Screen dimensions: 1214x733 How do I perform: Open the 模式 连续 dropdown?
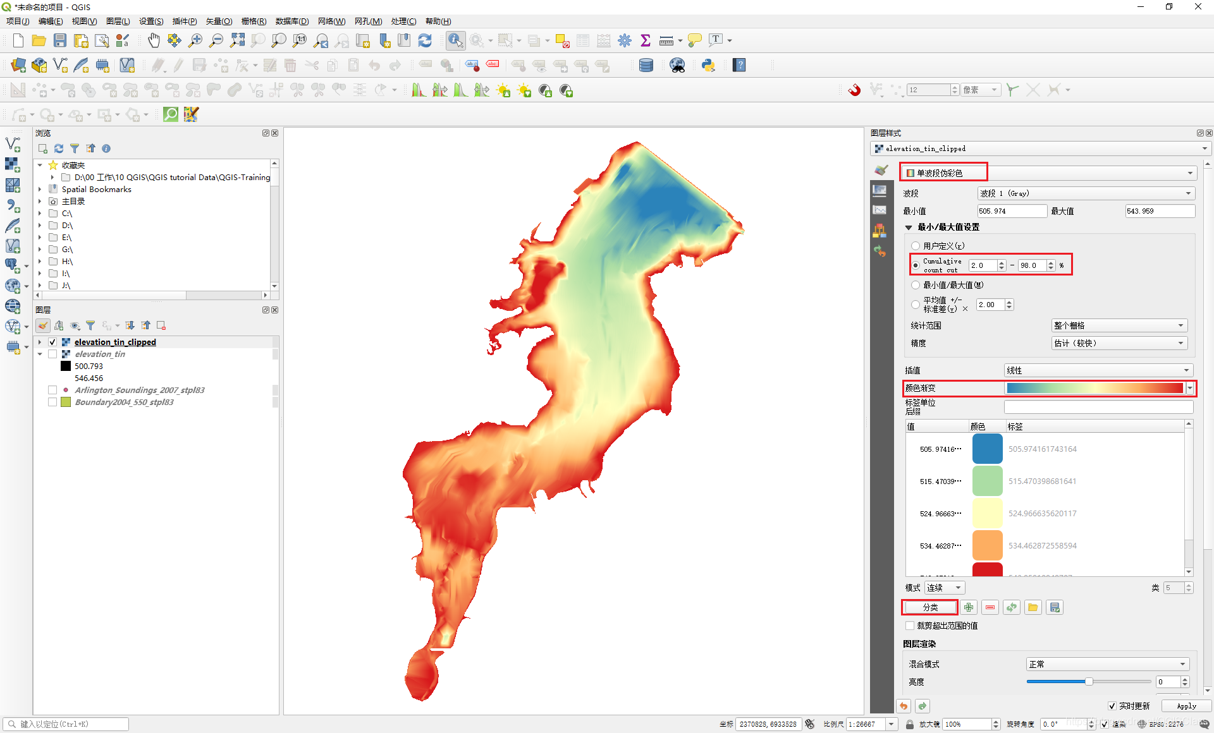(945, 588)
